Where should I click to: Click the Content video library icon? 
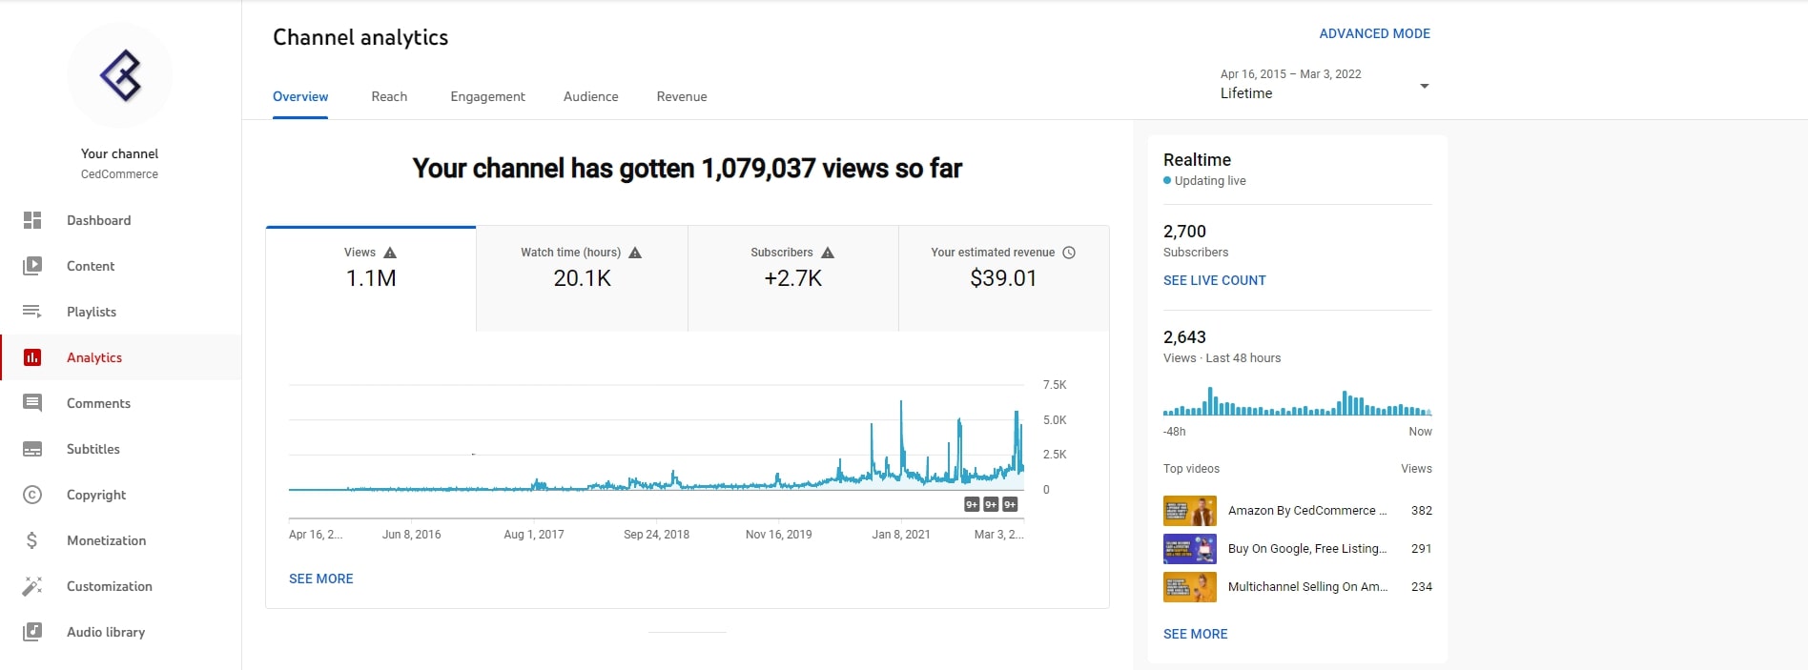pos(32,266)
